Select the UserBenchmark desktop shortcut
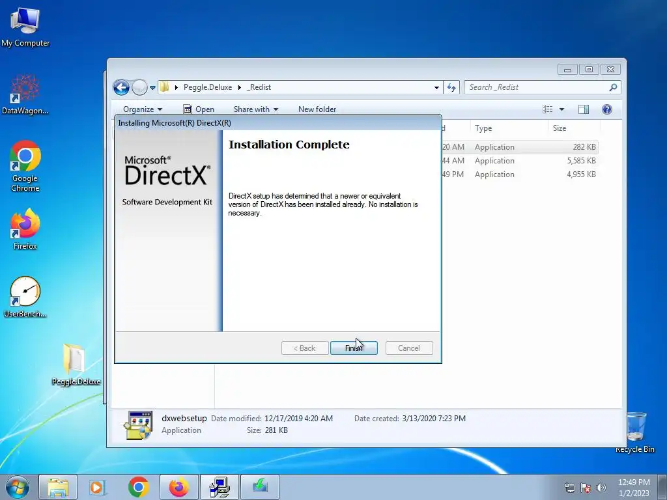The width and height of the screenshot is (667, 500). 25,297
